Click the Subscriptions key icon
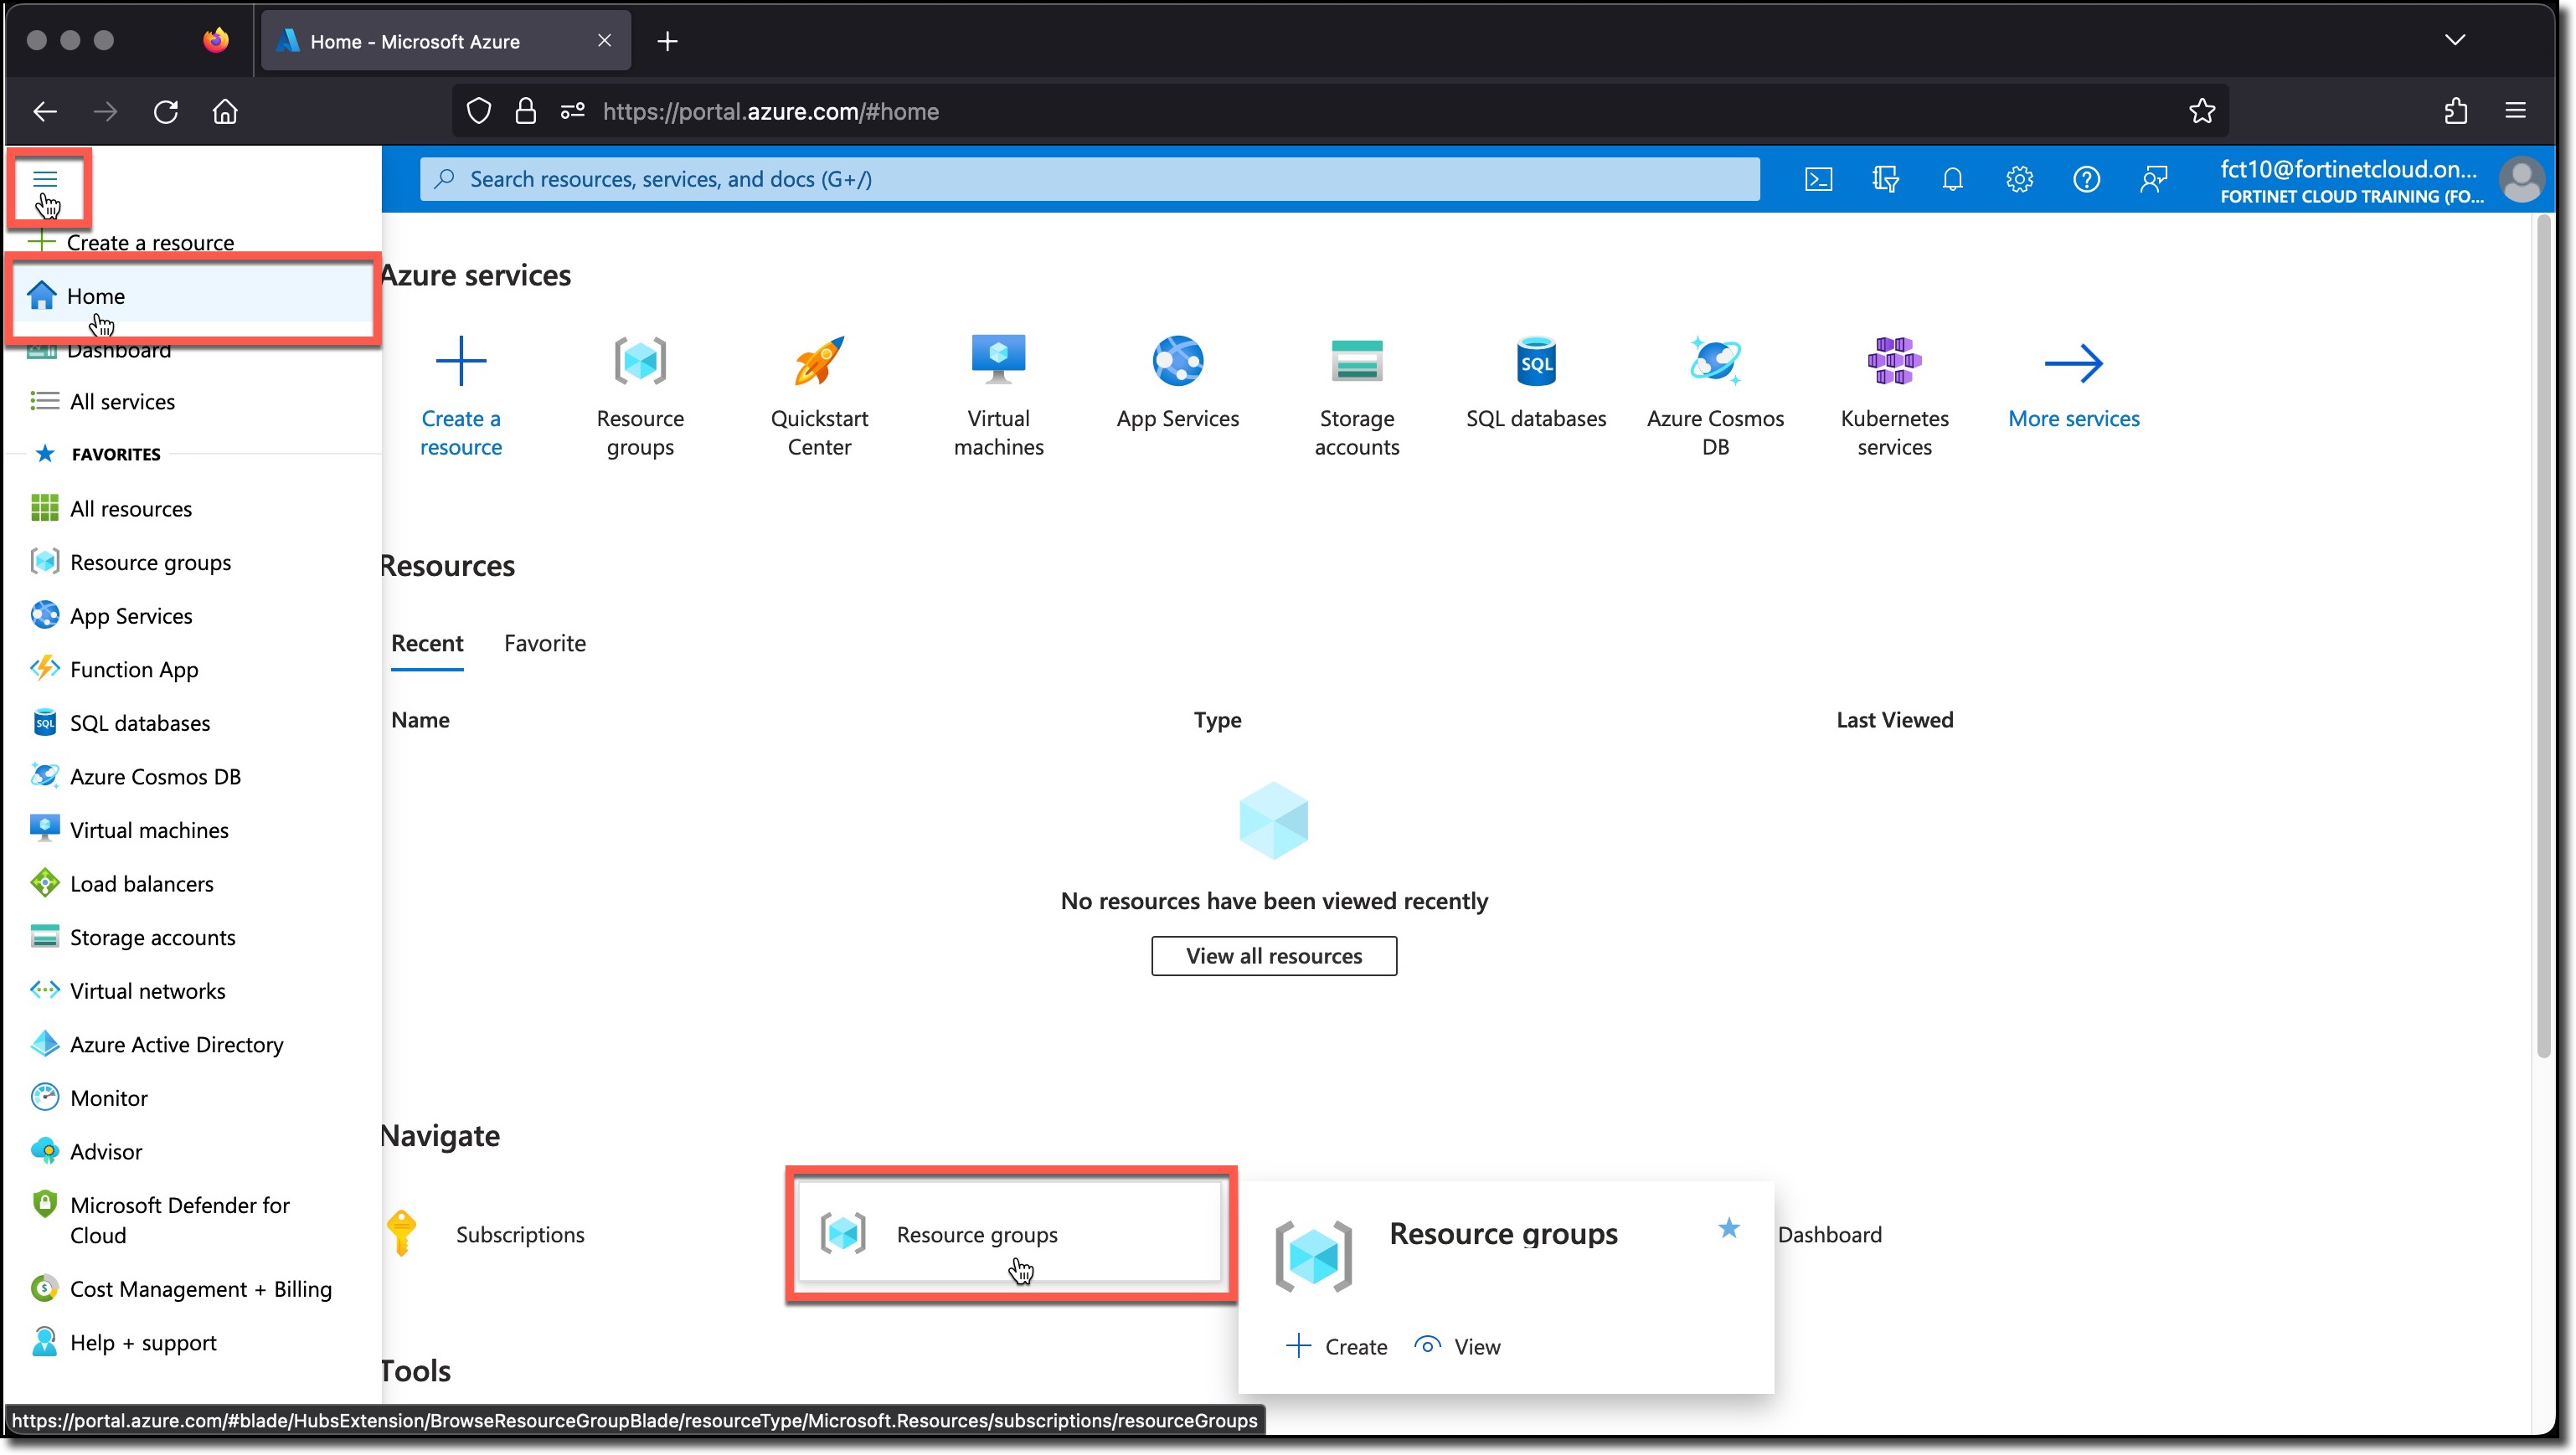2576x1455 pixels. click(x=402, y=1233)
